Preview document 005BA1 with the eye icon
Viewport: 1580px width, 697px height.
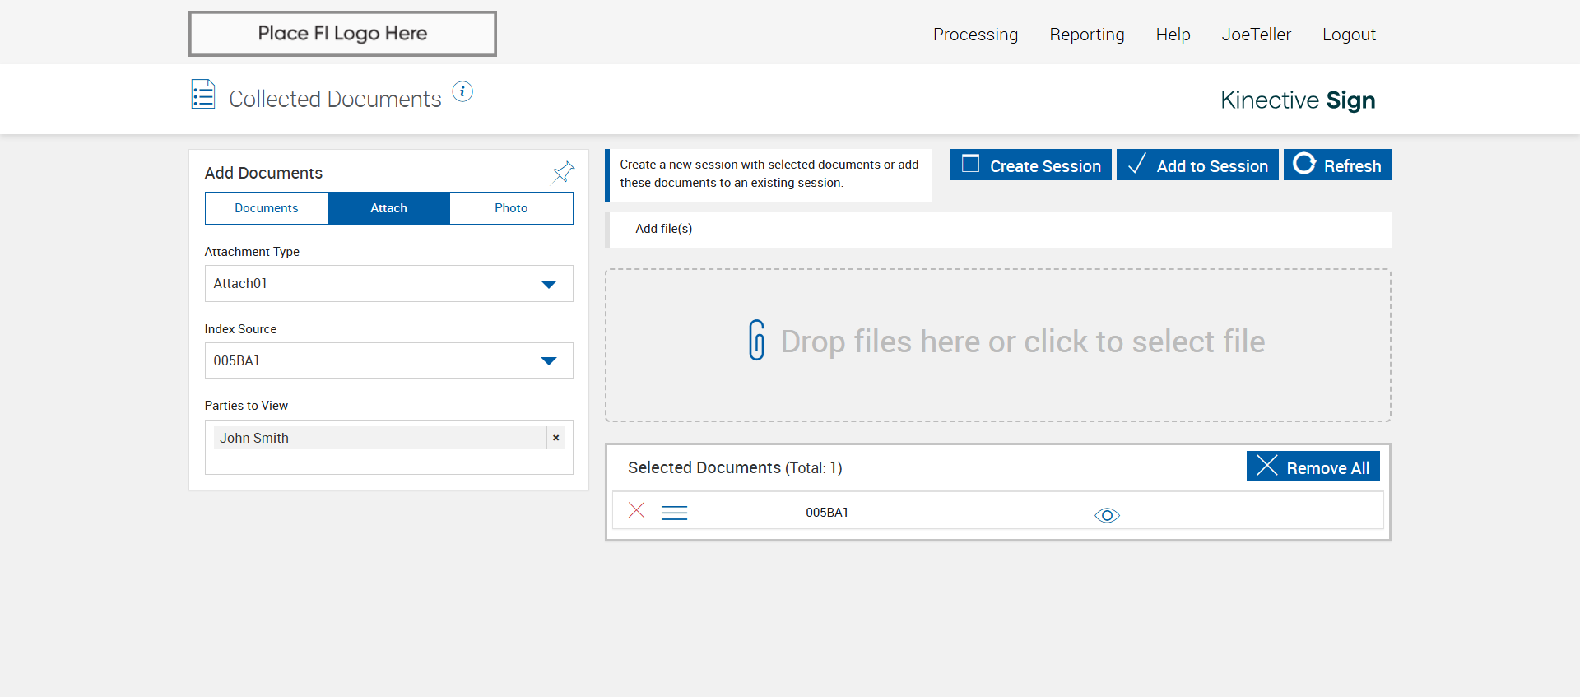[x=1107, y=515]
